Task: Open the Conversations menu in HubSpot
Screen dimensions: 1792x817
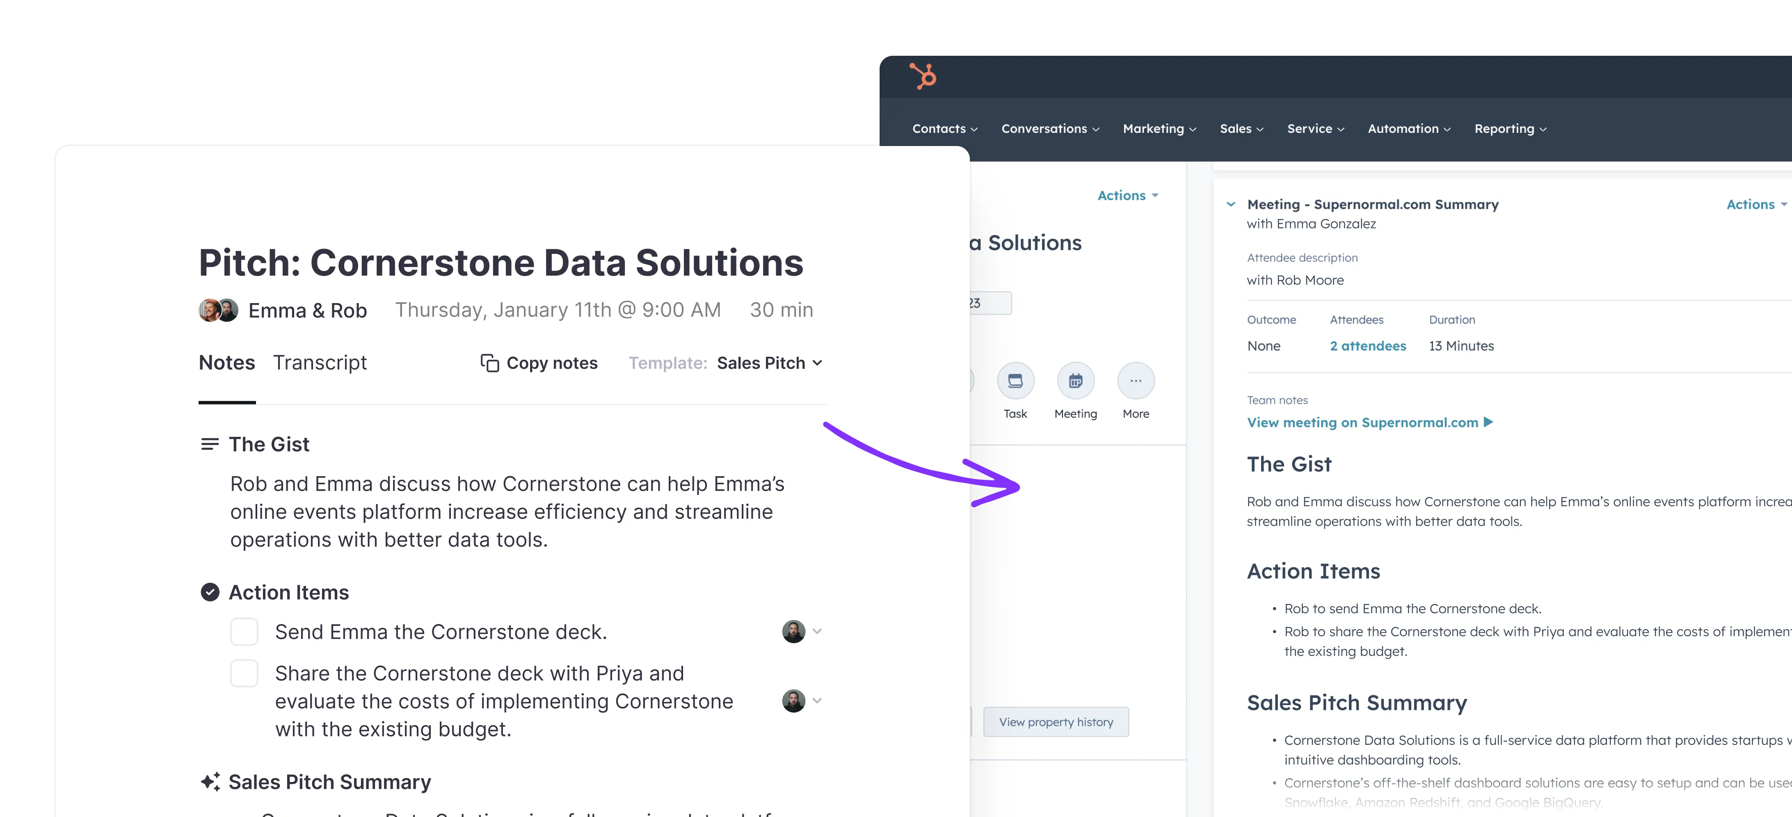Action: [x=1050, y=129]
